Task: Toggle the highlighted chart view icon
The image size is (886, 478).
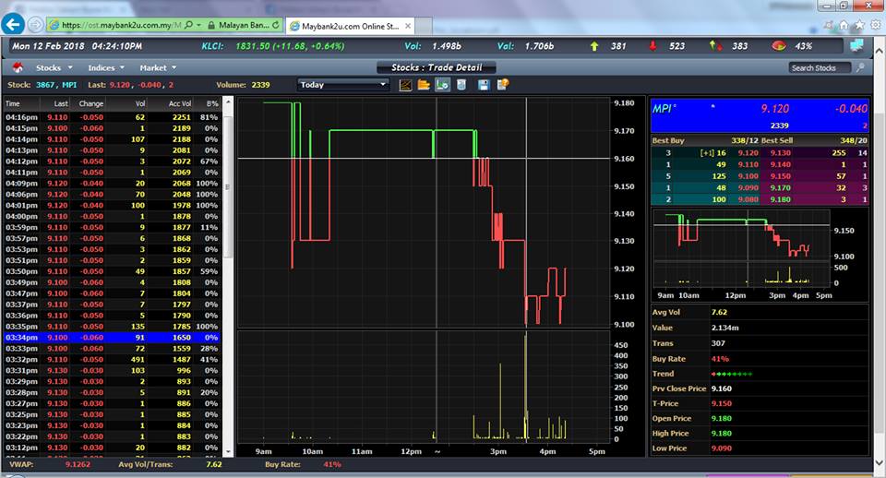Action: [x=442, y=85]
